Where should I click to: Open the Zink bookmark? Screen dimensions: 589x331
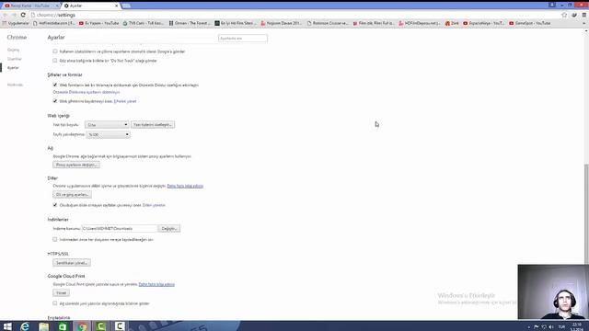pyautogui.click(x=452, y=23)
